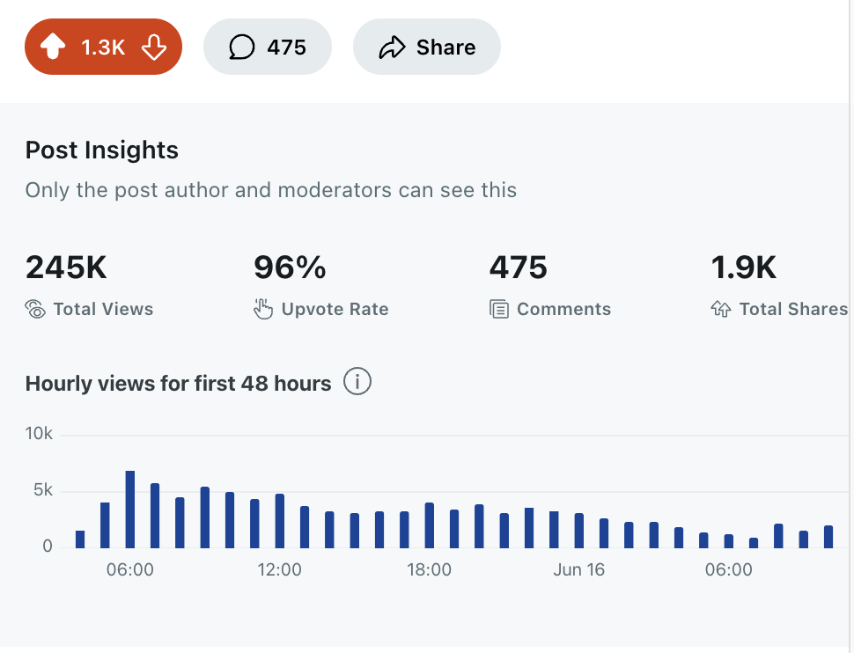Click the first bar in hourly chart

click(80, 539)
